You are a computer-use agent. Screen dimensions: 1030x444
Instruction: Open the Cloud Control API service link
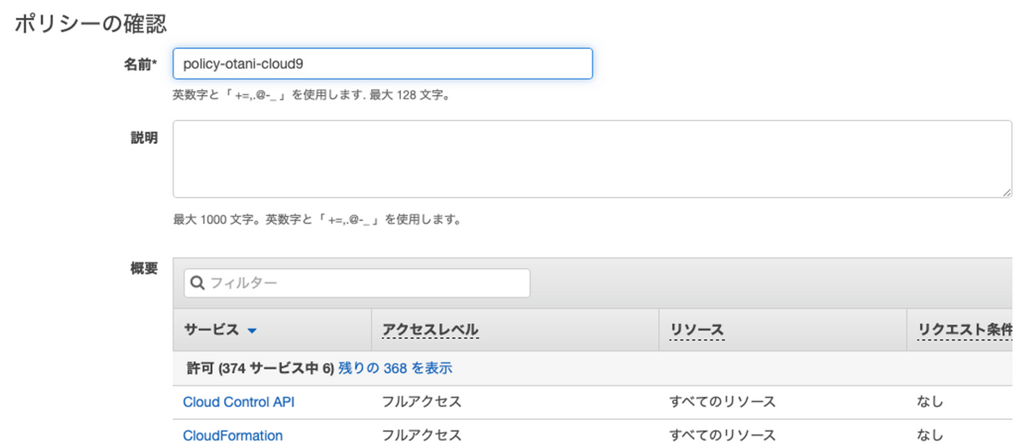pyautogui.click(x=239, y=401)
